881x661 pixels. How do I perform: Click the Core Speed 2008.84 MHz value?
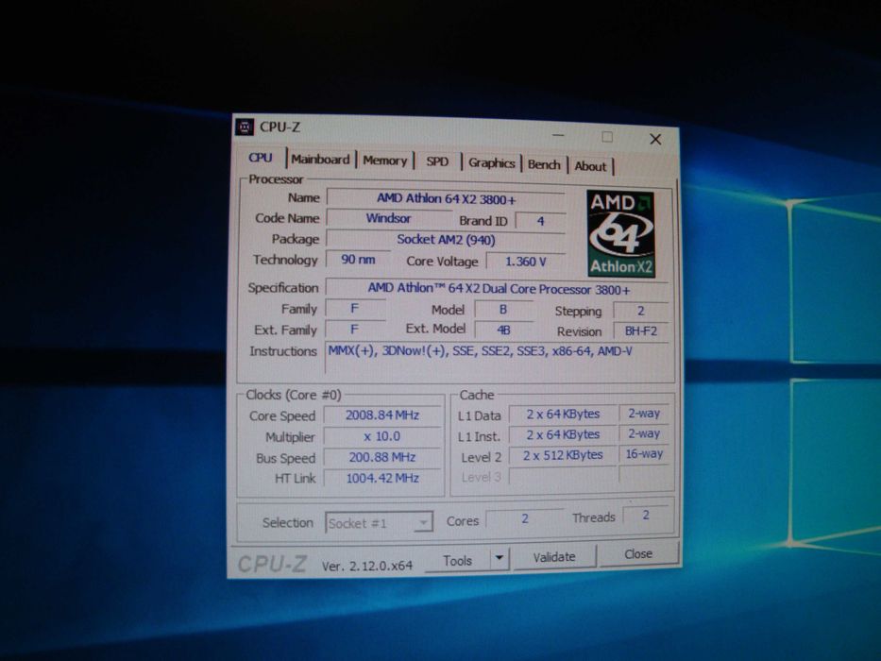[382, 415]
